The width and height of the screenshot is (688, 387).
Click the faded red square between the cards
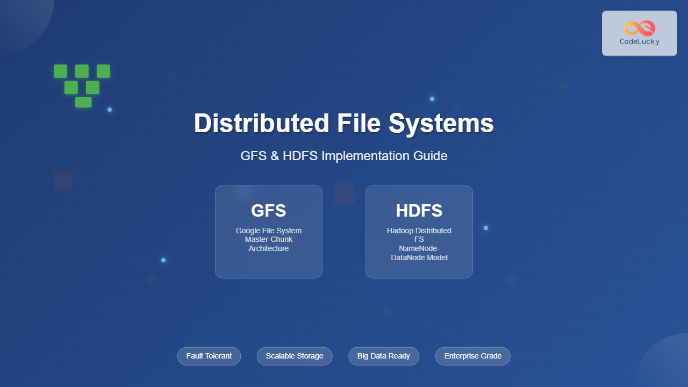344,193
